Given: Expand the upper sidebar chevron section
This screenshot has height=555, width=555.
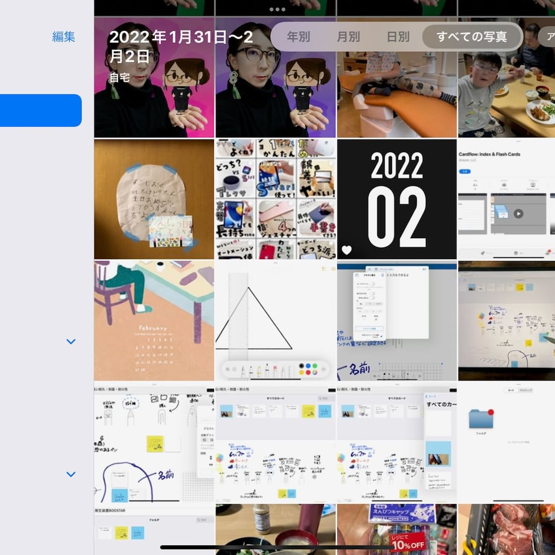Looking at the screenshot, I should (x=71, y=341).
